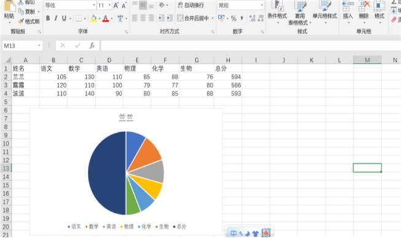Click the 自动换行 wrap text button

[191, 5]
